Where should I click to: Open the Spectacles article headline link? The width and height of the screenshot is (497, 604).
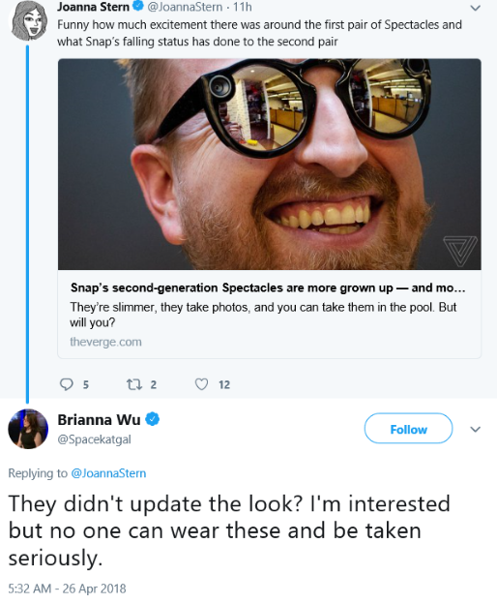click(268, 287)
